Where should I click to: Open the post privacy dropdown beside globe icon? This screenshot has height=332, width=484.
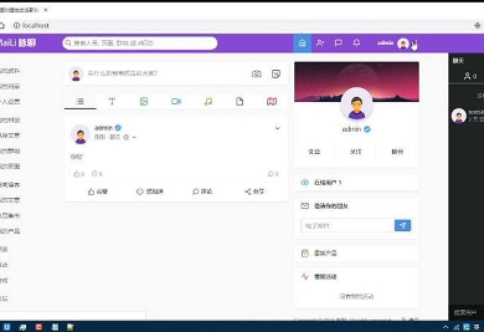tap(134, 138)
